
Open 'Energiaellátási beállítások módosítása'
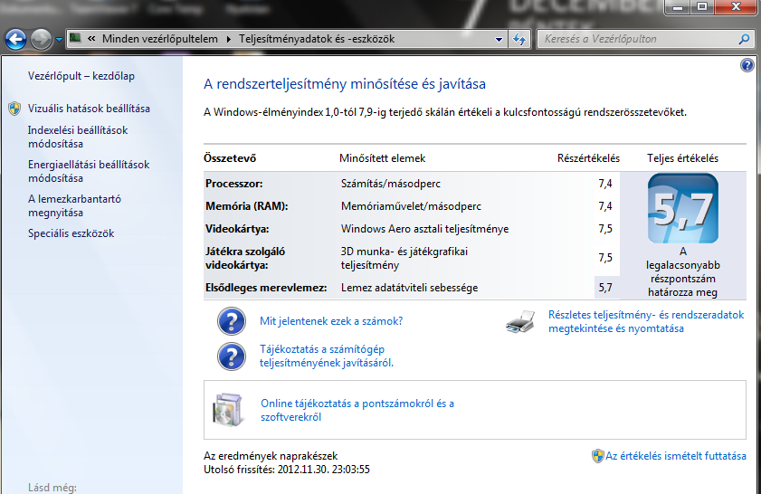89,171
